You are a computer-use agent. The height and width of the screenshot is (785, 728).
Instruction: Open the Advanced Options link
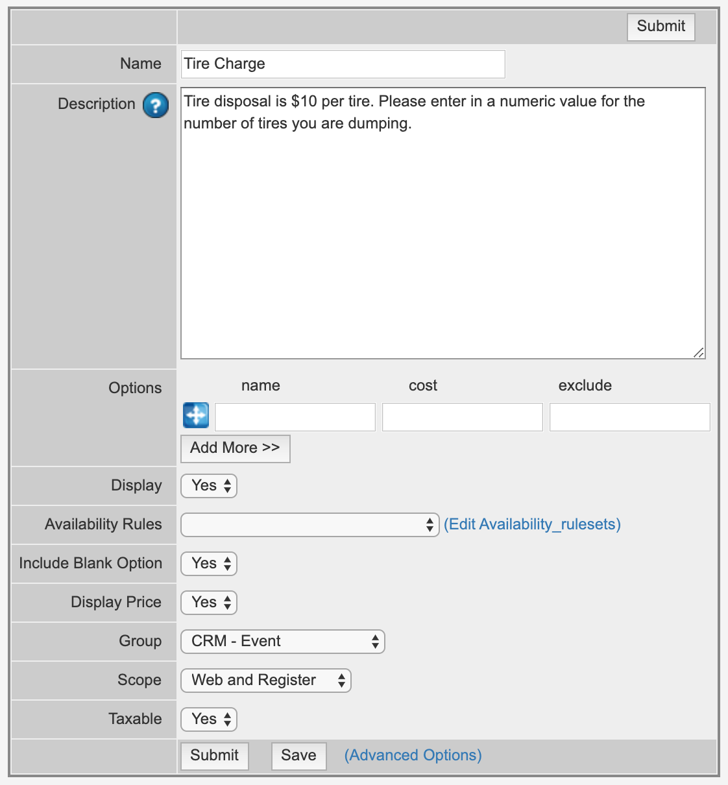(413, 756)
